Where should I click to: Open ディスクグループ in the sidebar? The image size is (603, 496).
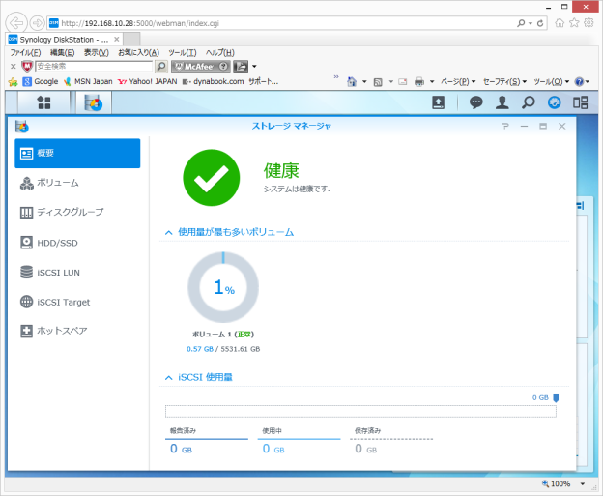tap(77, 212)
